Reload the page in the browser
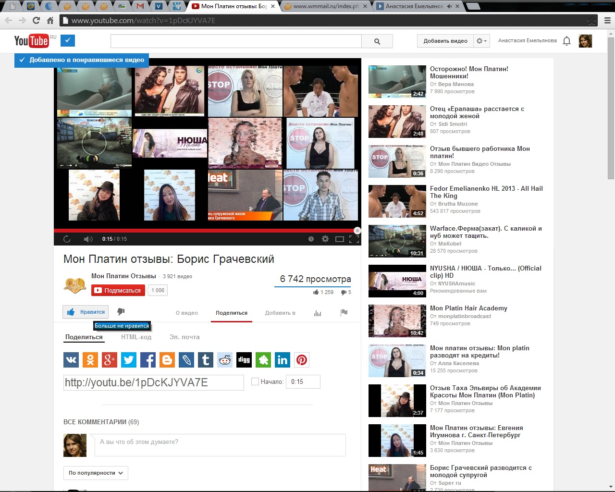 36,20
